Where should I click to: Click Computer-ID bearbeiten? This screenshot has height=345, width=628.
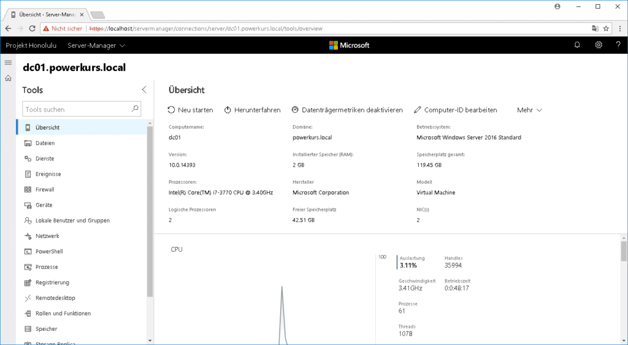pos(455,110)
